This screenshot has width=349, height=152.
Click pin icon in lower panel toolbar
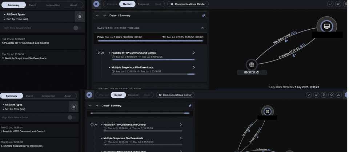pyautogui.click(x=324, y=95)
